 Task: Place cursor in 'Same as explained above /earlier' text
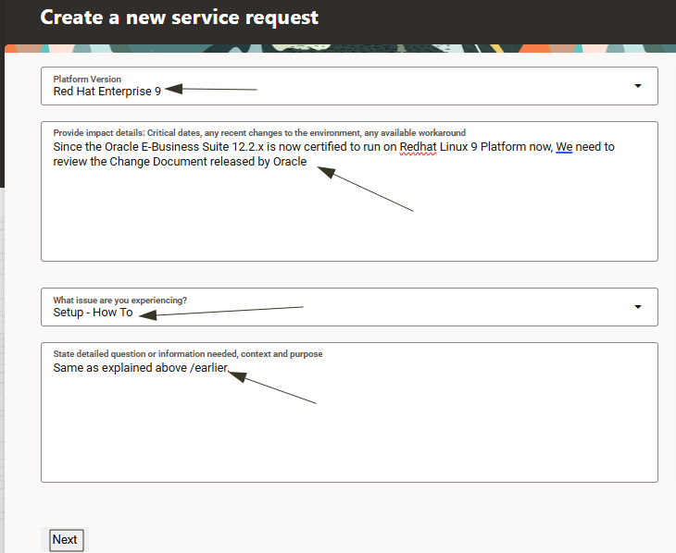tap(139, 368)
